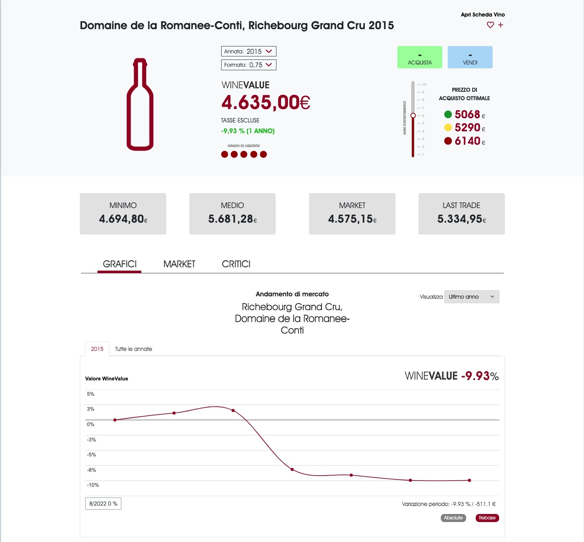Screen dimensions: 584x542
Task: Click the red dot beside 6140 price
Action: [448, 141]
